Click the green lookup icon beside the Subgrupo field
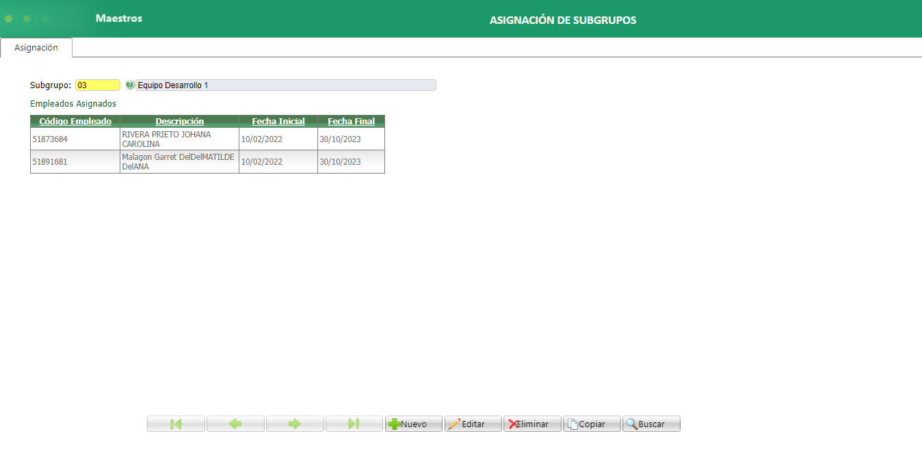The width and height of the screenshot is (922, 449). click(129, 85)
